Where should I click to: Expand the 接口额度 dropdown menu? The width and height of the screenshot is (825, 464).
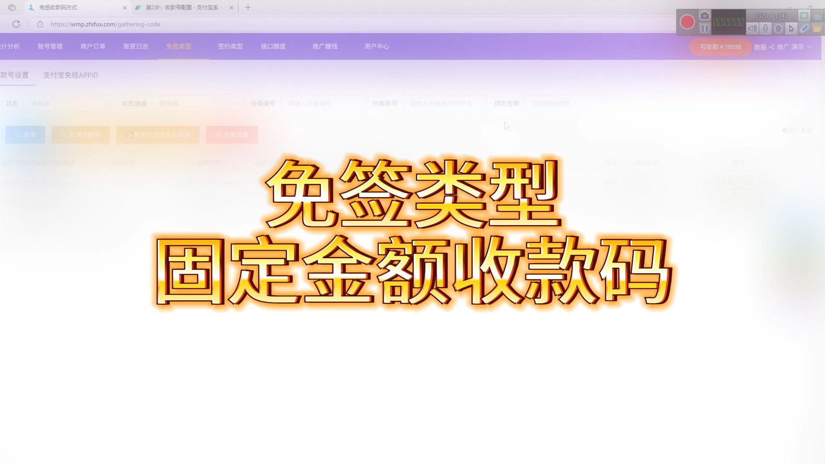[x=277, y=46]
